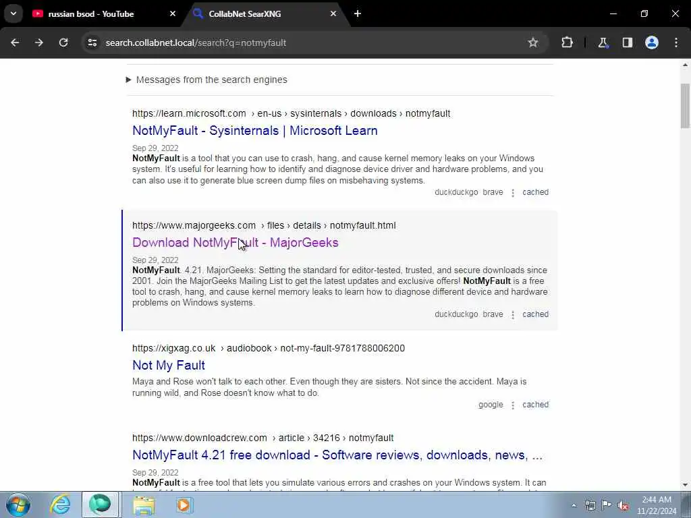Open network status tray icon
The image size is (691, 518).
point(590,506)
